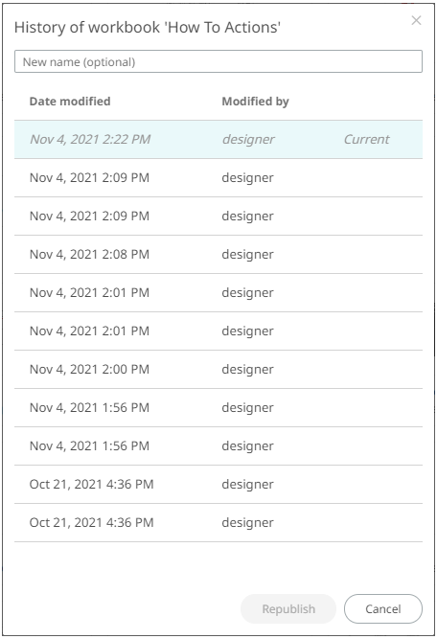Select the second Nov 4 2:09 PM version
Image resolution: width=437 pixels, height=639 pixels.
pos(218,216)
